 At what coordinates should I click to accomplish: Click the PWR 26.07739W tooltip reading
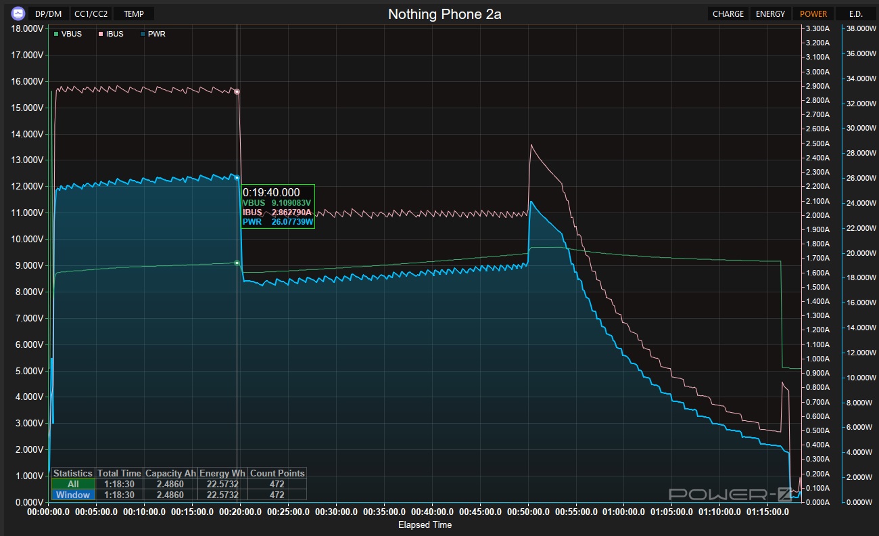tap(277, 221)
